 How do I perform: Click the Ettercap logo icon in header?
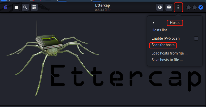point(6,7)
